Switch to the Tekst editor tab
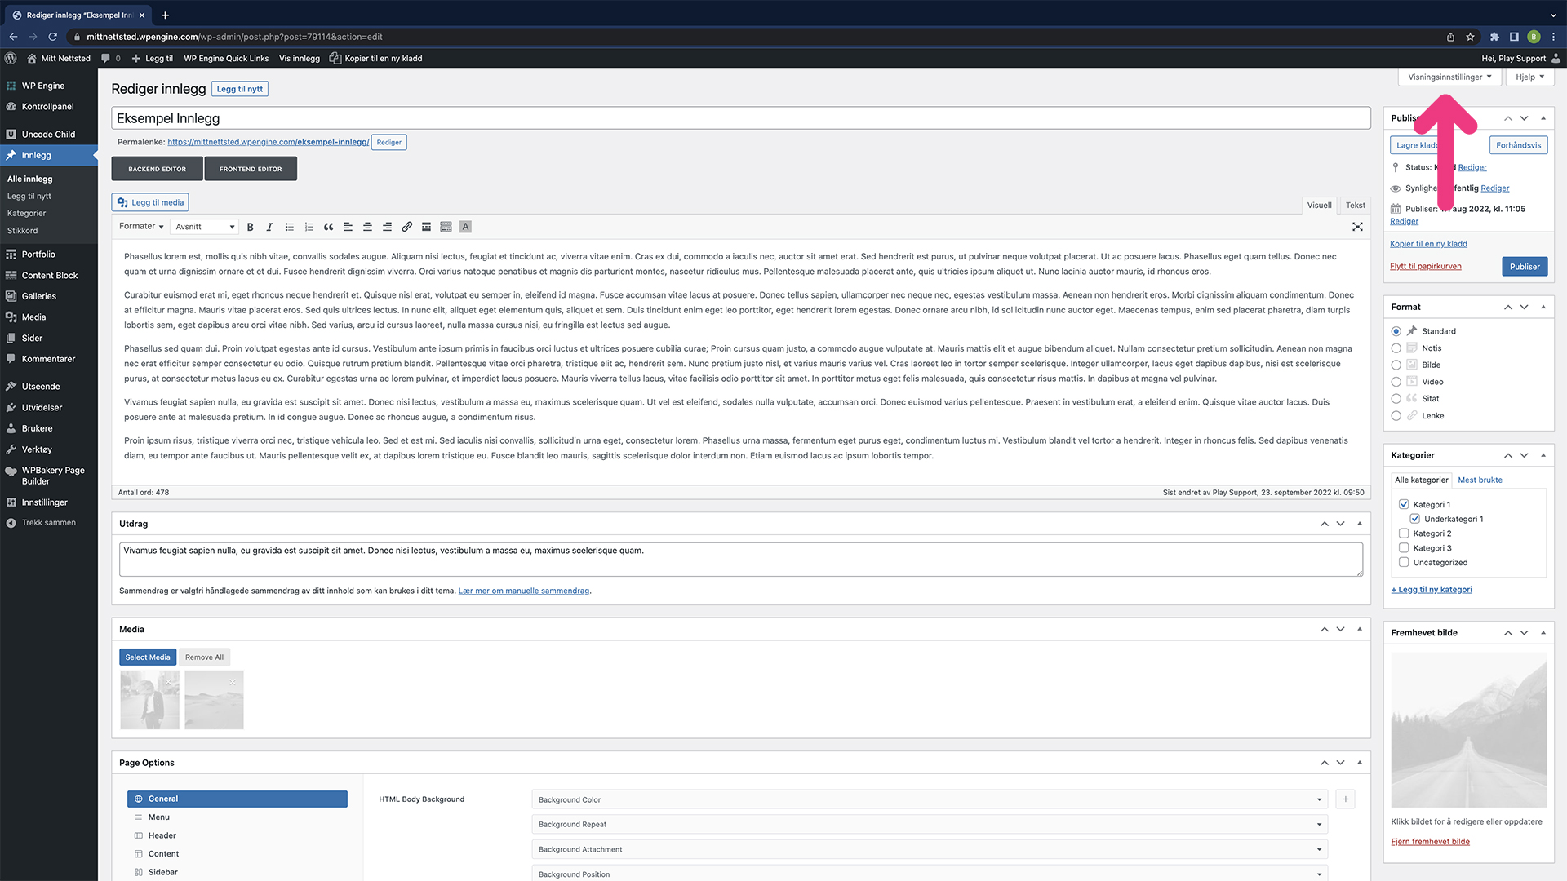This screenshot has height=881, width=1567. (x=1355, y=206)
